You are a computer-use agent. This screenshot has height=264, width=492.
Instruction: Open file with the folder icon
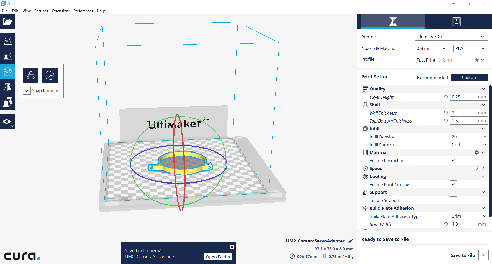(x=8, y=22)
